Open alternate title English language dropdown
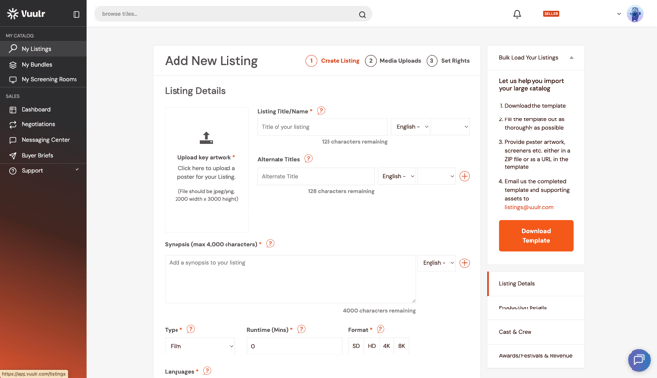Viewport: 657px width, 378px height. [396, 176]
